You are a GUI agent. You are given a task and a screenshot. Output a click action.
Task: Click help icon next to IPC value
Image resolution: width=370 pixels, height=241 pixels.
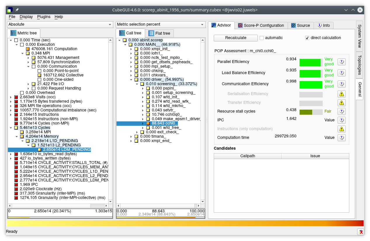click(x=341, y=120)
